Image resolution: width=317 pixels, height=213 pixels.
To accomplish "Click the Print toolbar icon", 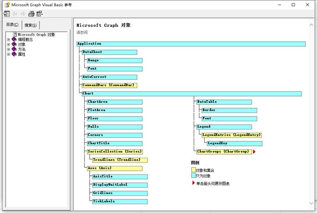I will (x=31, y=14).
